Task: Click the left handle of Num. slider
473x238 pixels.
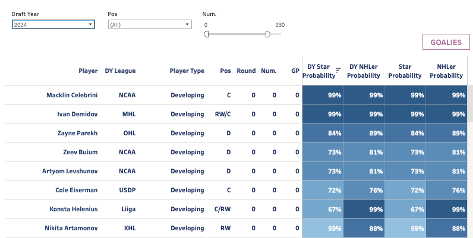Action: (206, 34)
